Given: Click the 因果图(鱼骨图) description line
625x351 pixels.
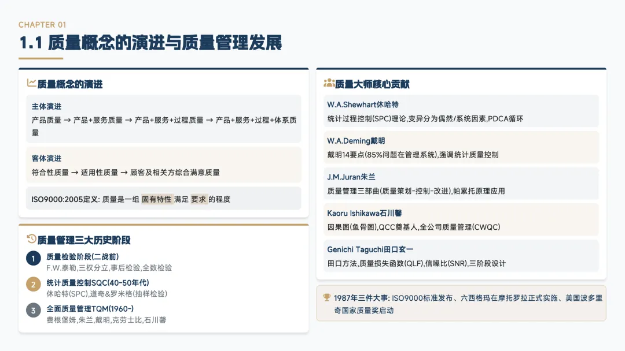Looking at the screenshot, I should [x=414, y=227].
